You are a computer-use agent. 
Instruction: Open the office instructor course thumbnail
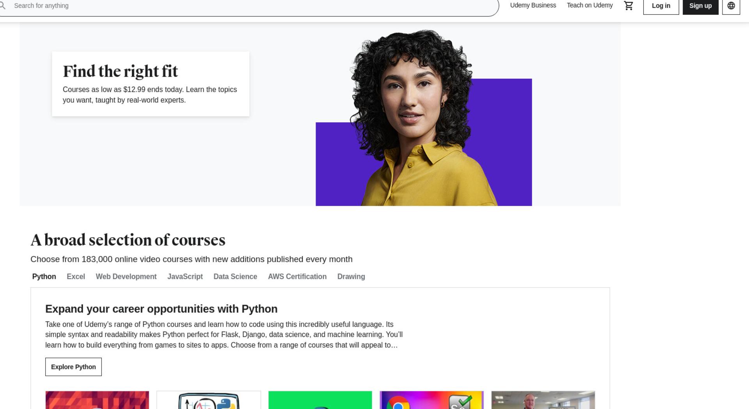[x=543, y=400]
